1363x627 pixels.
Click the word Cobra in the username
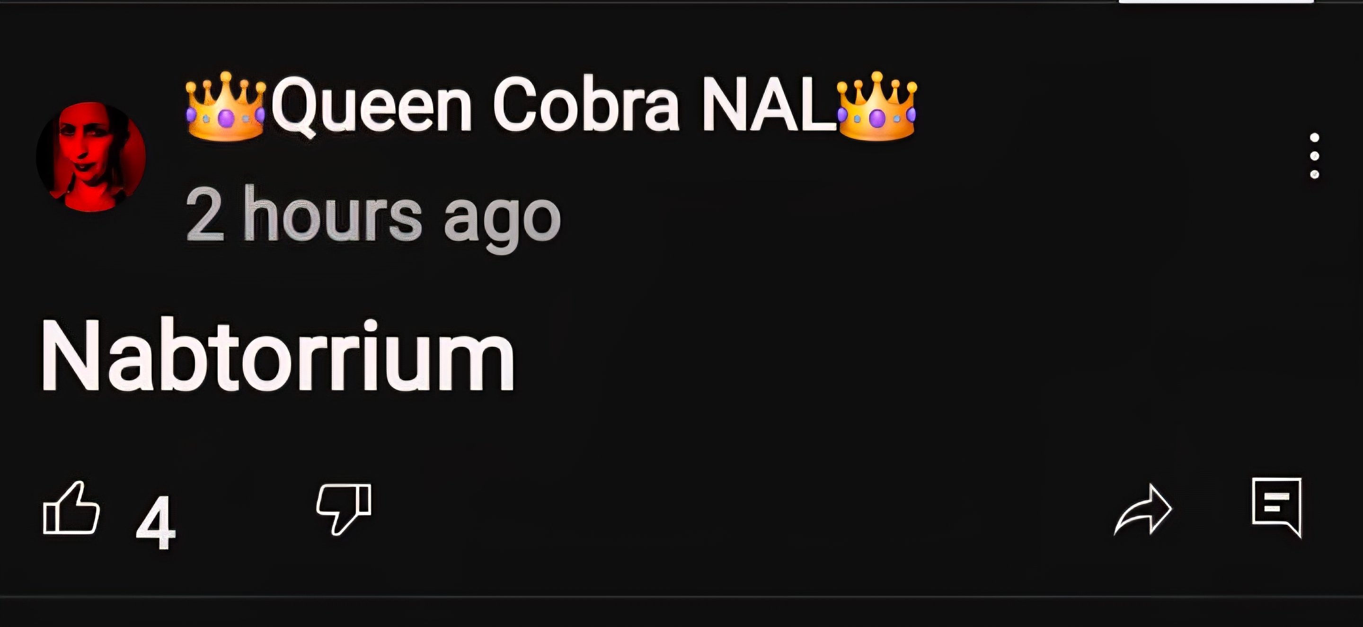(x=586, y=103)
